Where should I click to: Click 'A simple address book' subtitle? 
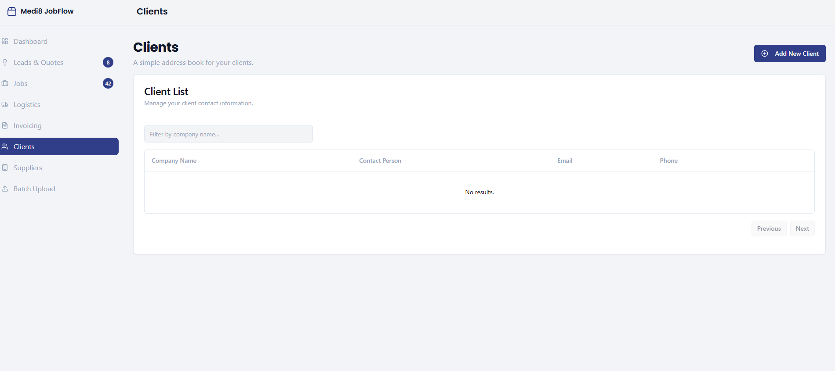pyautogui.click(x=193, y=63)
